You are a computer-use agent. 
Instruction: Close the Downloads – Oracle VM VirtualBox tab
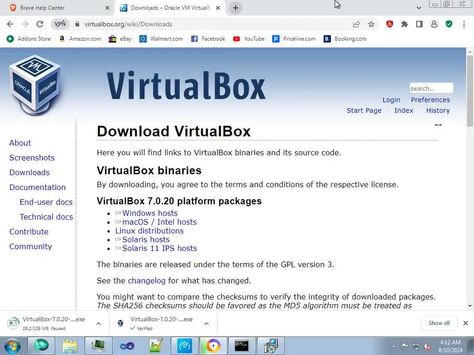click(x=218, y=8)
